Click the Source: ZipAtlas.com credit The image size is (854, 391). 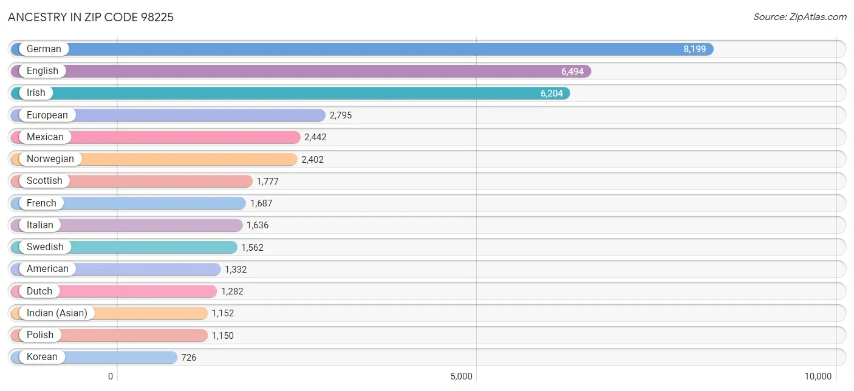click(x=800, y=17)
